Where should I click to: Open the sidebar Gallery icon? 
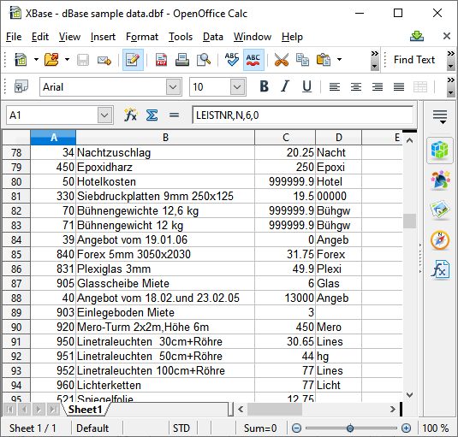click(440, 210)
